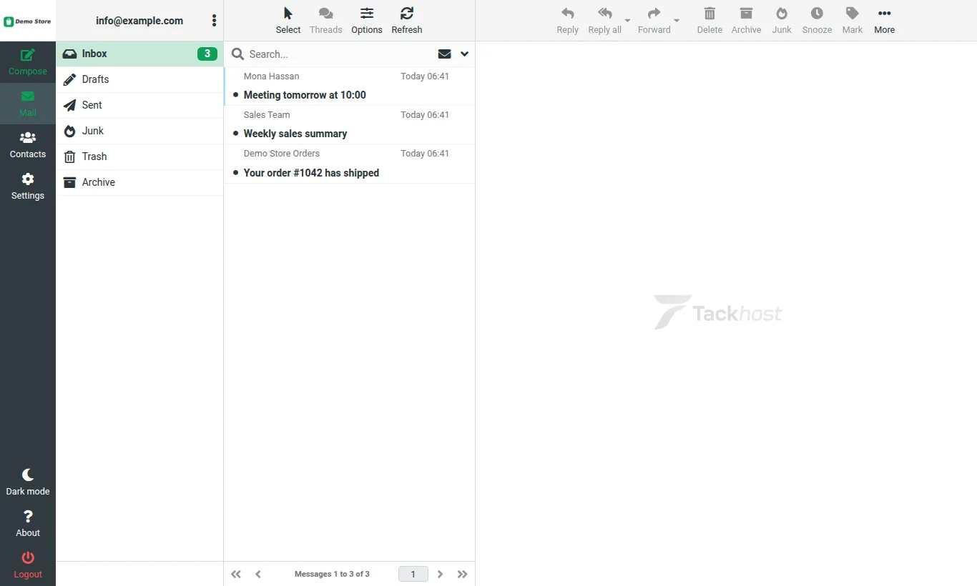The height and width of the screenshot is (586, 977).
Task: Open the Compose new message view
Action: point(28,62)
